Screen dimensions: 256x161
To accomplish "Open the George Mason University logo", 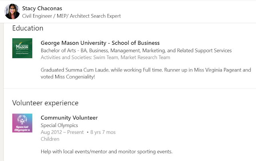I will 22,48.
